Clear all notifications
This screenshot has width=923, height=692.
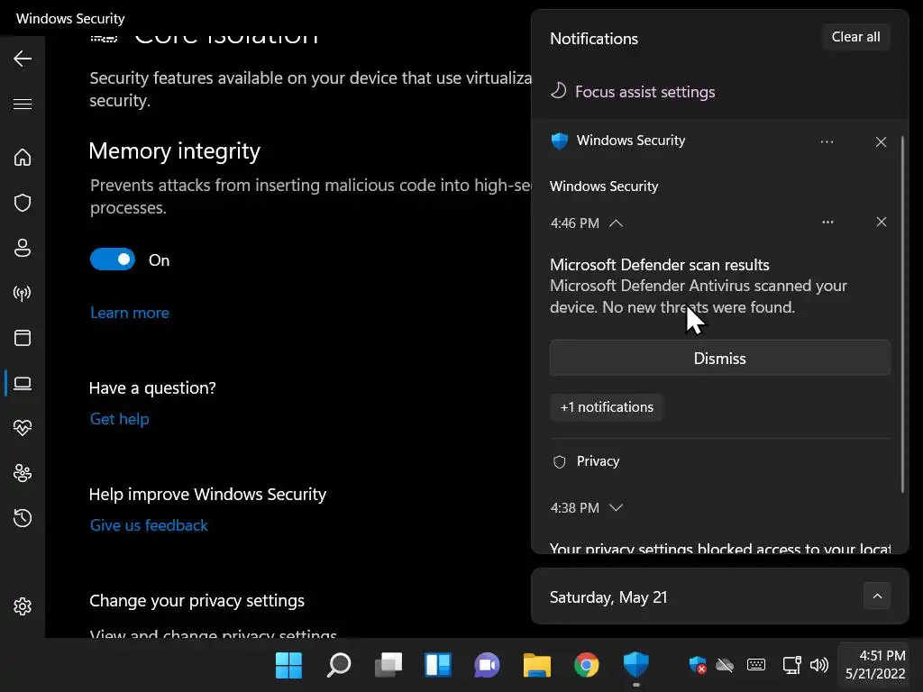855,37
